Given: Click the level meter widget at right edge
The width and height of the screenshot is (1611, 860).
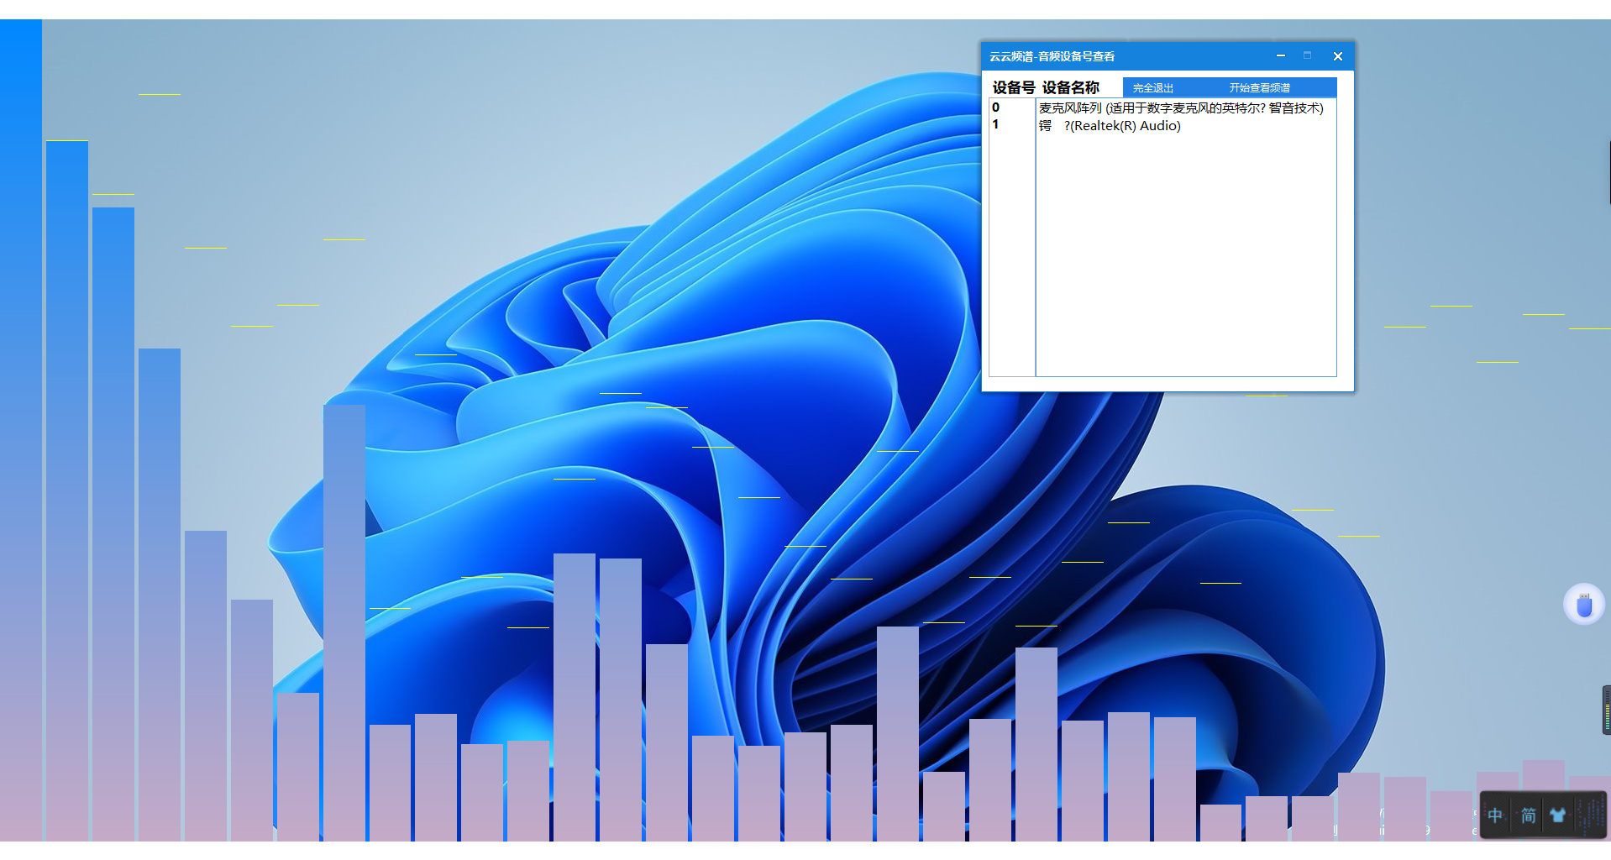Looking at the screenshot, I should 1607,711.
